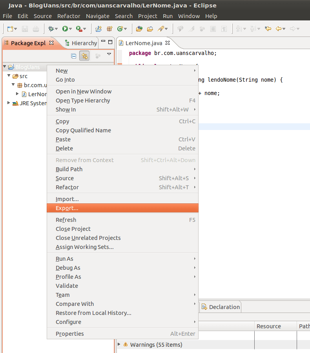The height and width of the screenshot is (353, 310).
Task: Open the Debug button dropdown arrow
Action: tap(56, 29)
